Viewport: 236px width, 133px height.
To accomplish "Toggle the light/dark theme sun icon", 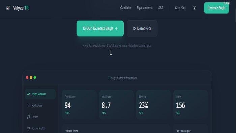I will [195, 8].
